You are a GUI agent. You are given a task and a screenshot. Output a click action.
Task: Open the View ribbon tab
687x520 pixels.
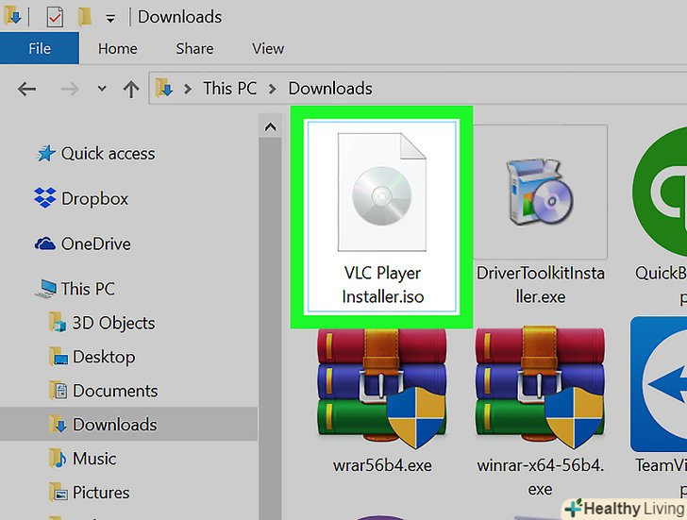coord(268,48)
